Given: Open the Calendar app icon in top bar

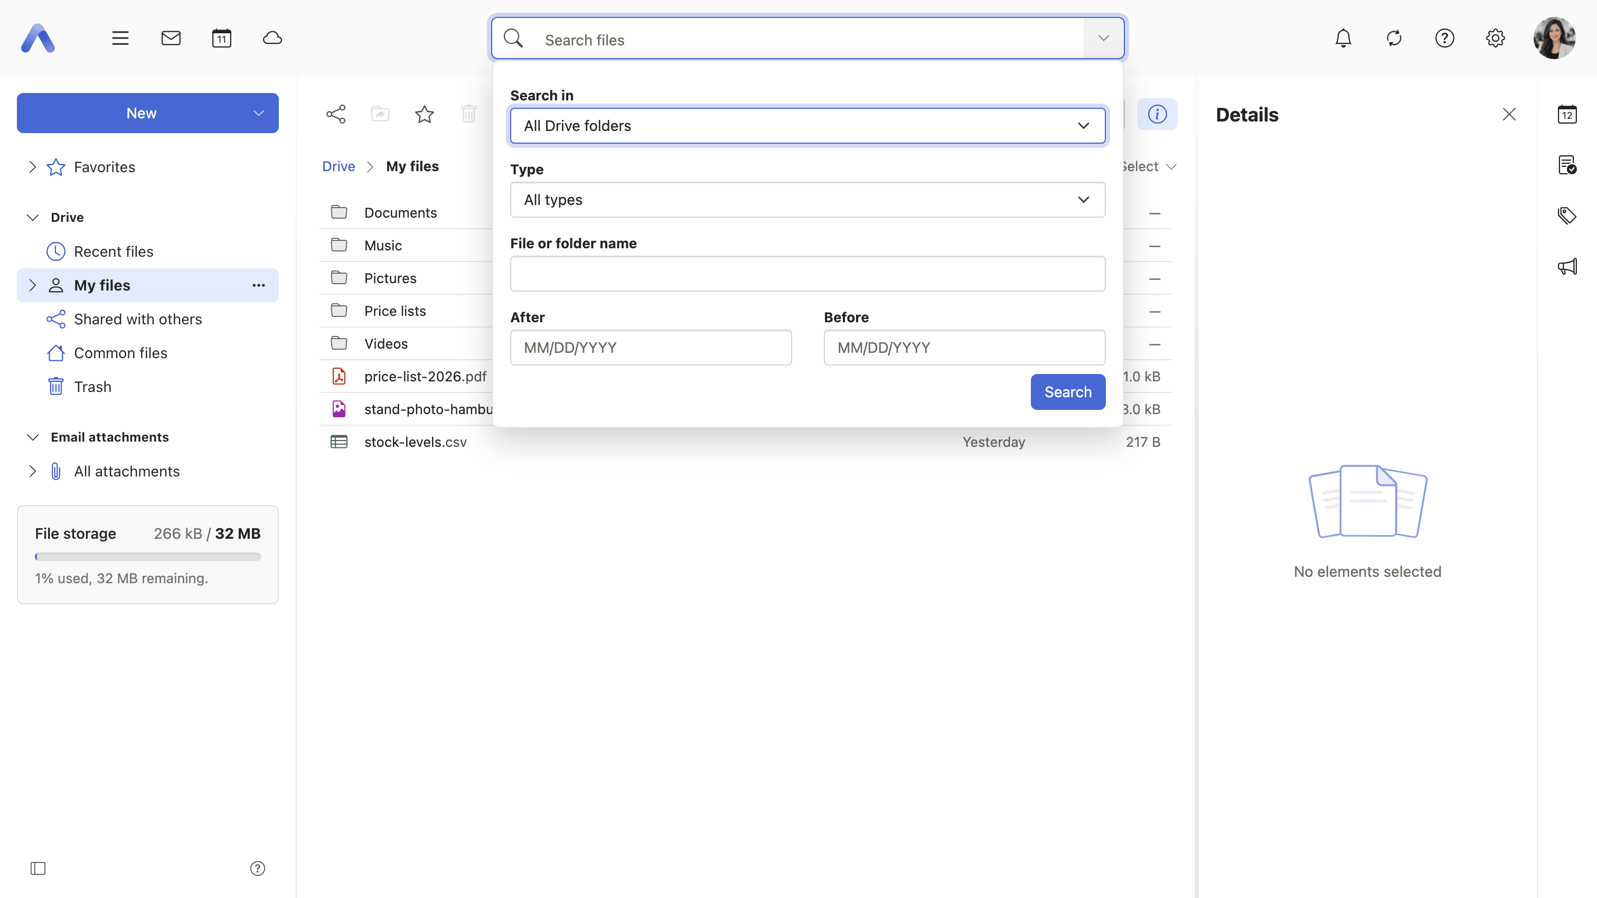Looking at the screenshot, I should [x=221, y=39].
